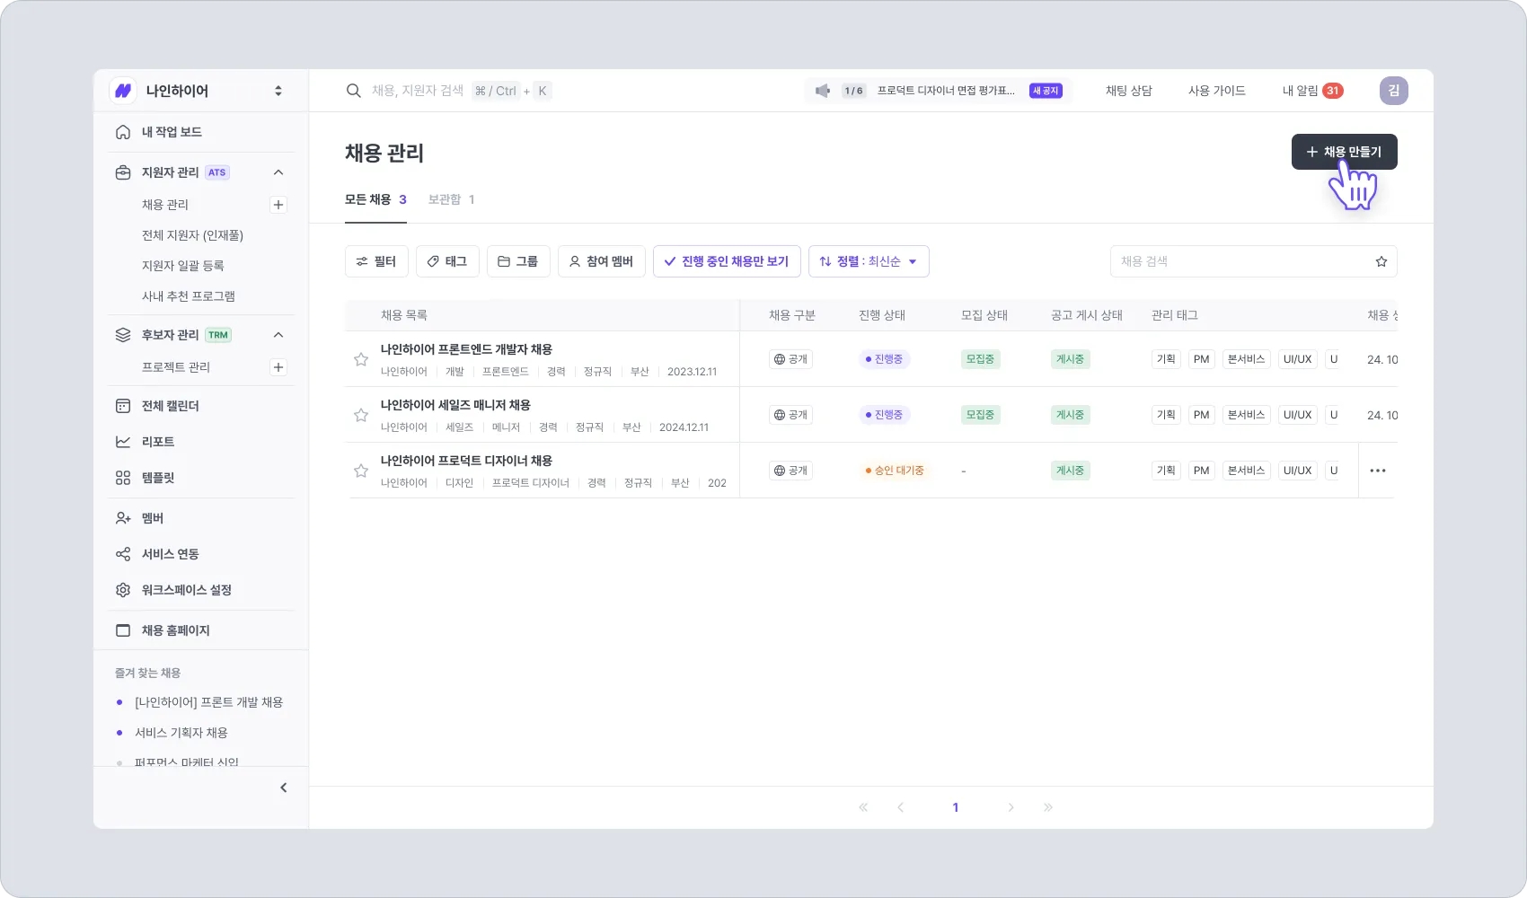Screen dimensions: 1527x898
Task: Open favorite [나인하이어] 프론트 개발 채용
Action: pos(208,702)
